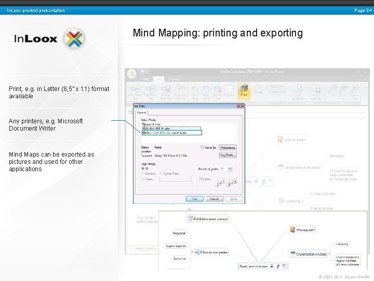Screen dimensions: 374x281
Task: Click the Supraregional mind map node
Action: click(x=176, y=246)
